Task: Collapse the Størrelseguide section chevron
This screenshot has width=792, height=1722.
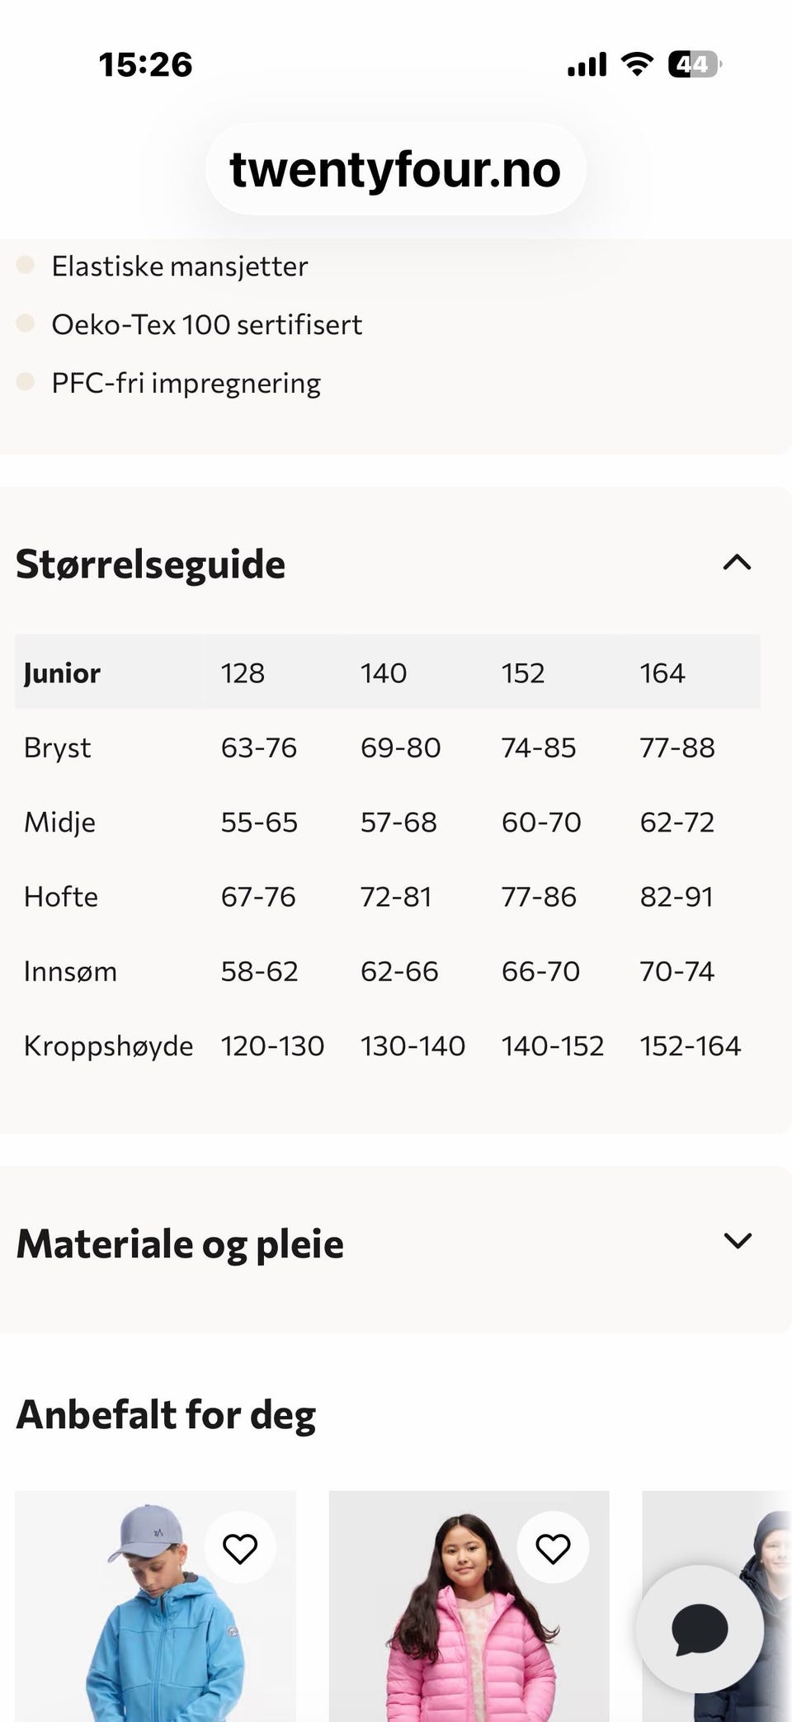Action: click(737, 563)
